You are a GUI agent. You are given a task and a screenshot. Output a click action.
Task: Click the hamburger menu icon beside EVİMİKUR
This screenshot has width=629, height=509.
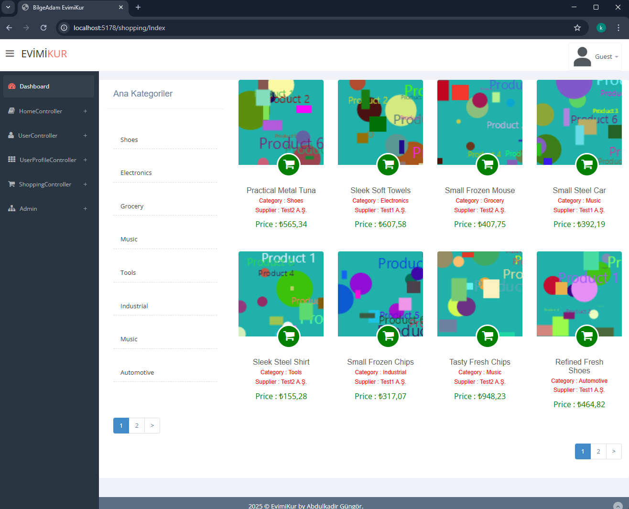[x=10, y=54]
